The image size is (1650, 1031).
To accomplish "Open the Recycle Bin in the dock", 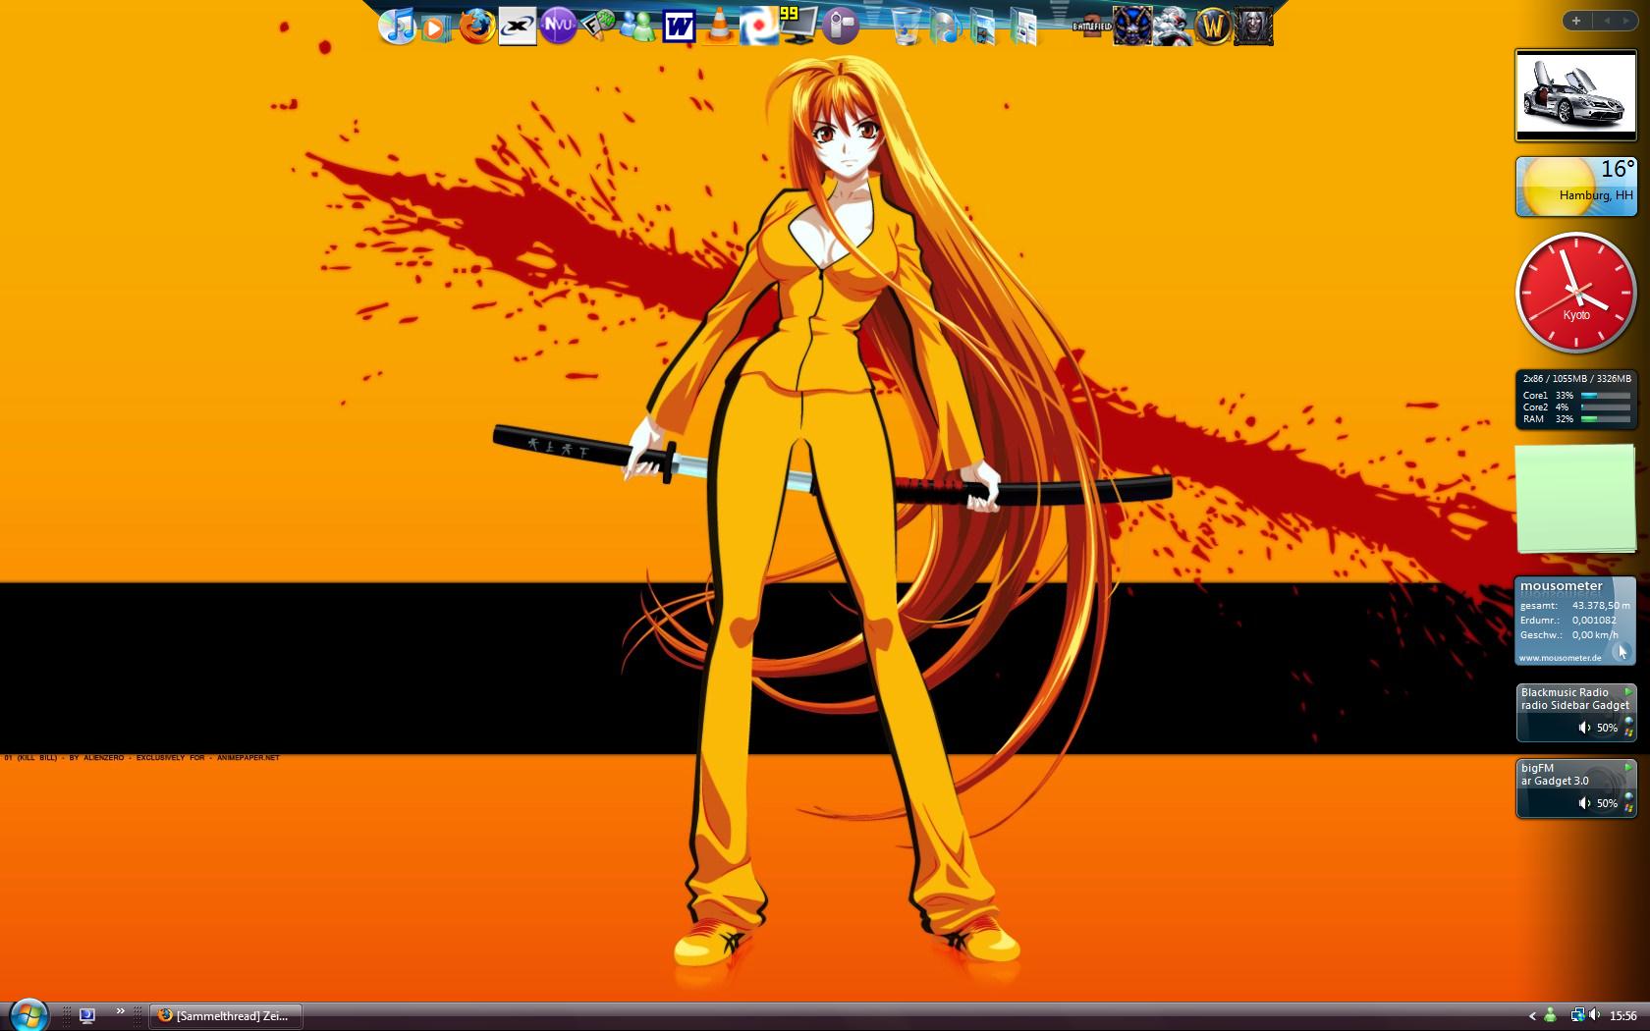I will coord(907,27).
